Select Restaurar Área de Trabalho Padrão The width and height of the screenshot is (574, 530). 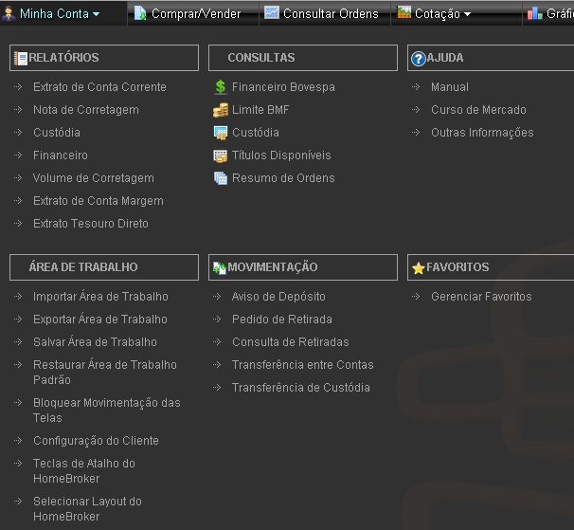pyautogui.click(x=105, y=373)
